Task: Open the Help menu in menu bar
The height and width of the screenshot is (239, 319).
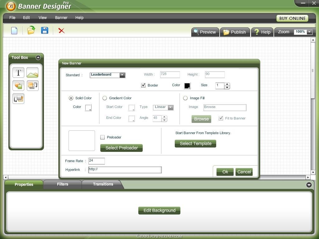Action: coord(79,18)
